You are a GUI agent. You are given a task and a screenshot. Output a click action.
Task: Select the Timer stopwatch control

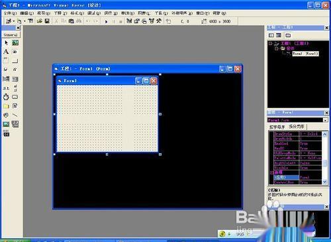click(6, 97)
